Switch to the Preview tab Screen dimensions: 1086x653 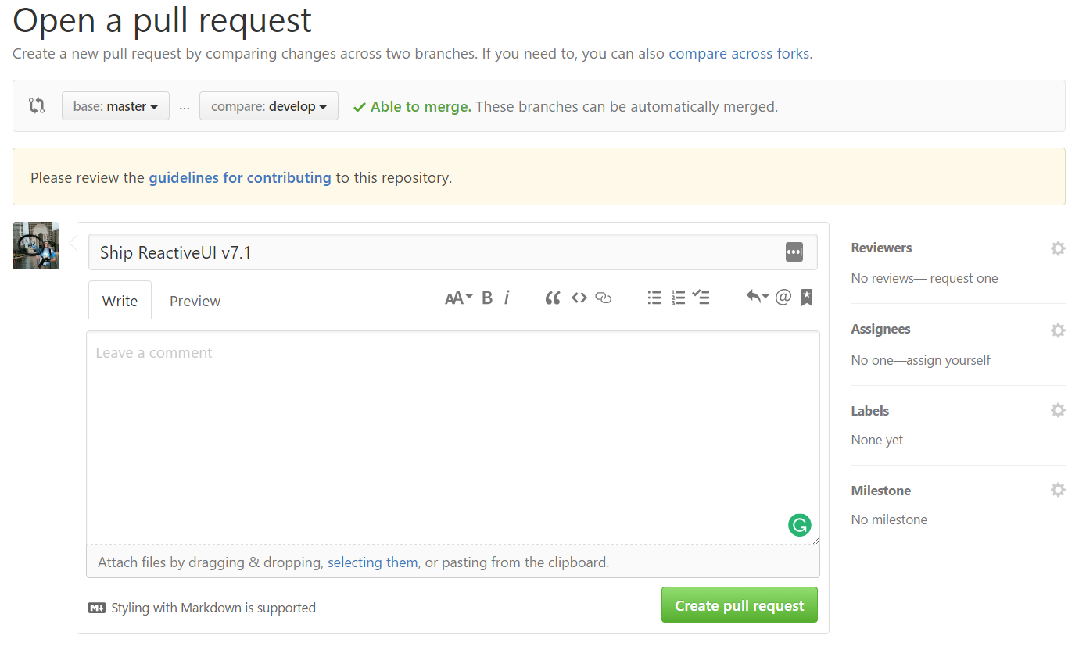pyautogui.click(x=195, y=301)
